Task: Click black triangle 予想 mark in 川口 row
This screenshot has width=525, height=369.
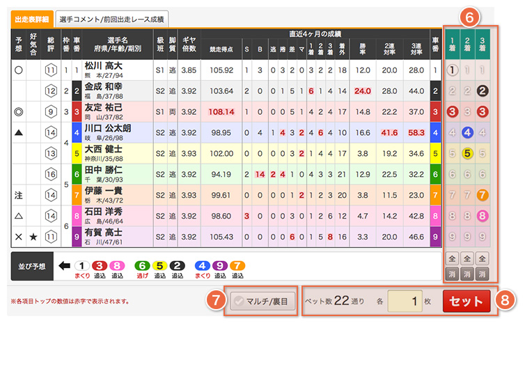Action: click(19, 132)
